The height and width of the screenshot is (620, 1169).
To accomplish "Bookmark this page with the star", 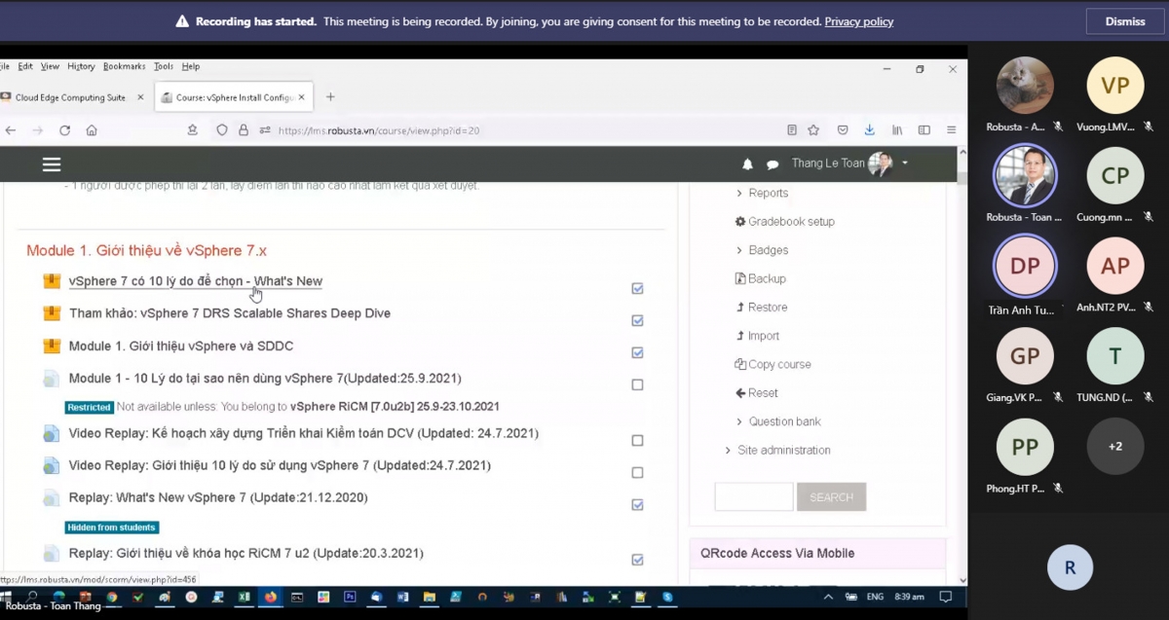I will (813, 130).
